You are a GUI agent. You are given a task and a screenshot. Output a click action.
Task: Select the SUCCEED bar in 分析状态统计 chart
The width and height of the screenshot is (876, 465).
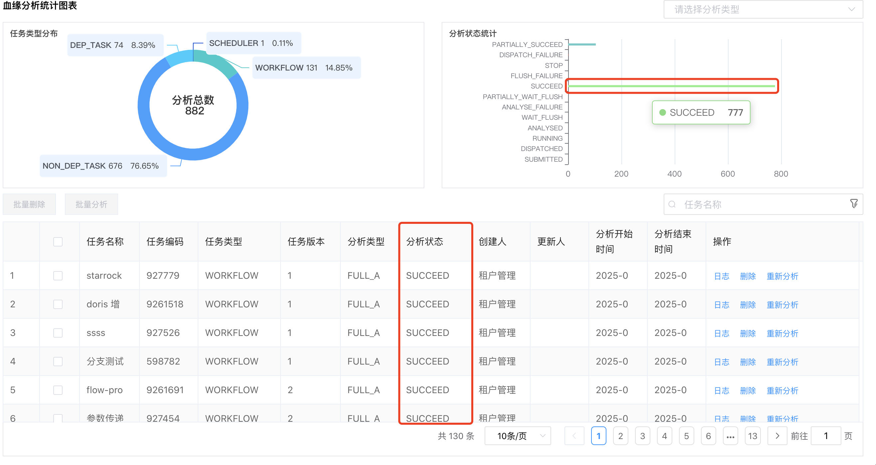[672, 86]
